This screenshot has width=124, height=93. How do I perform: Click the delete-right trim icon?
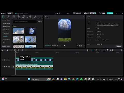tap(22, 50)
